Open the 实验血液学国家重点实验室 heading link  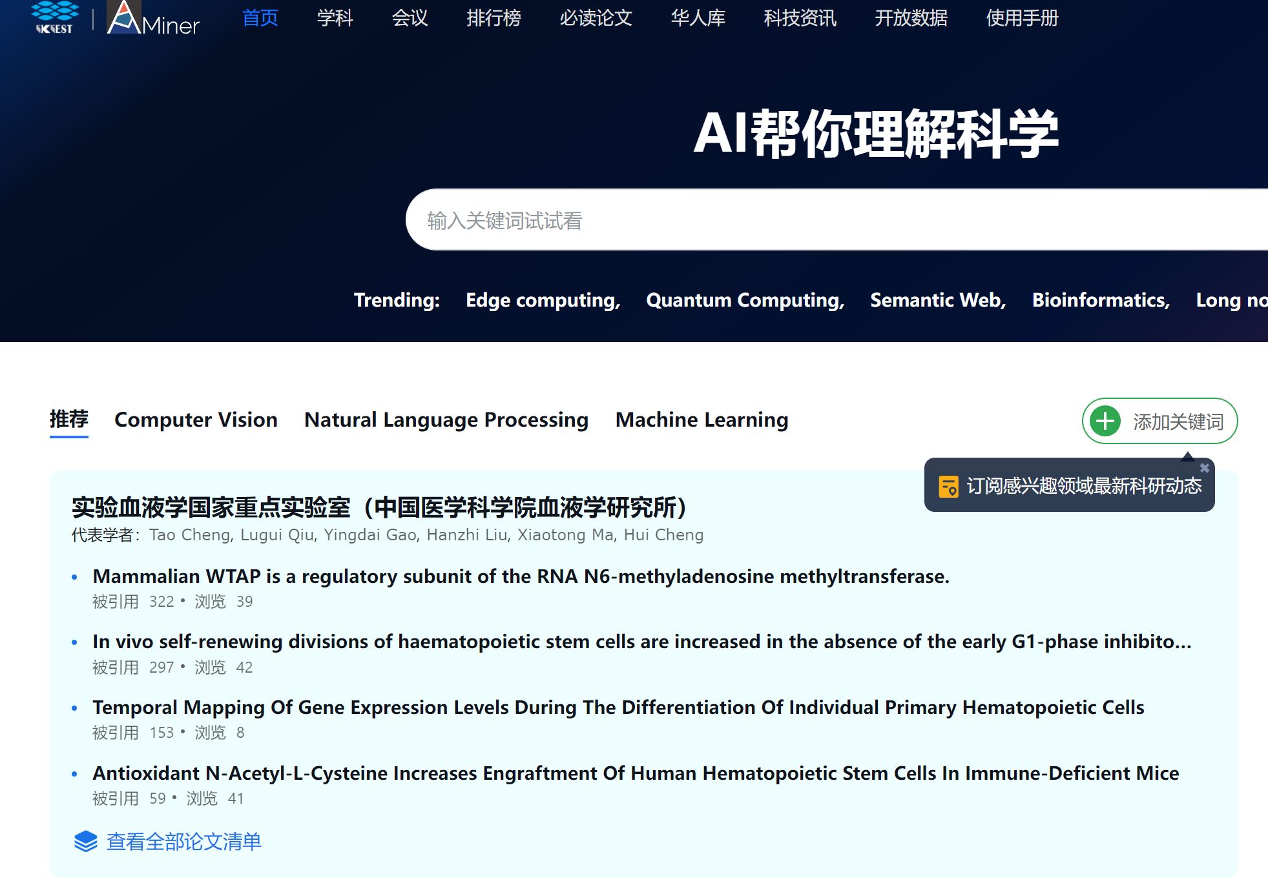point(379,507)
